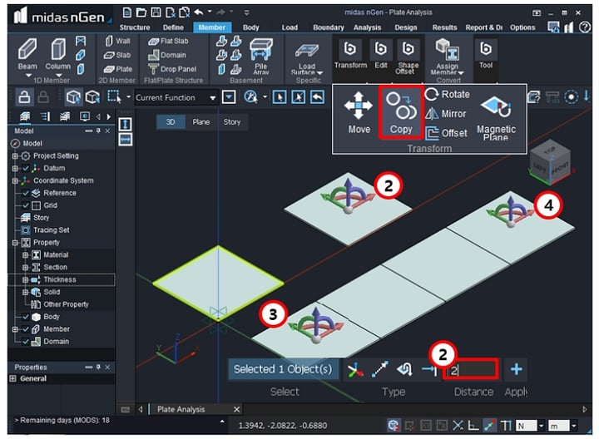
Task: Open the Analysis ribbon tab
Action: tap(367, 27)
